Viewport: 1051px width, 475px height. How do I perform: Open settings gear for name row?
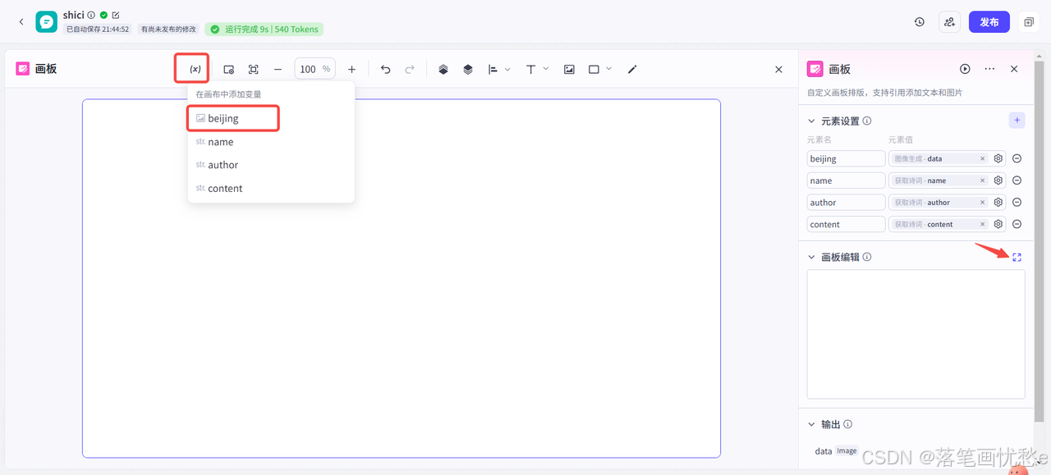tap(998, 180)
